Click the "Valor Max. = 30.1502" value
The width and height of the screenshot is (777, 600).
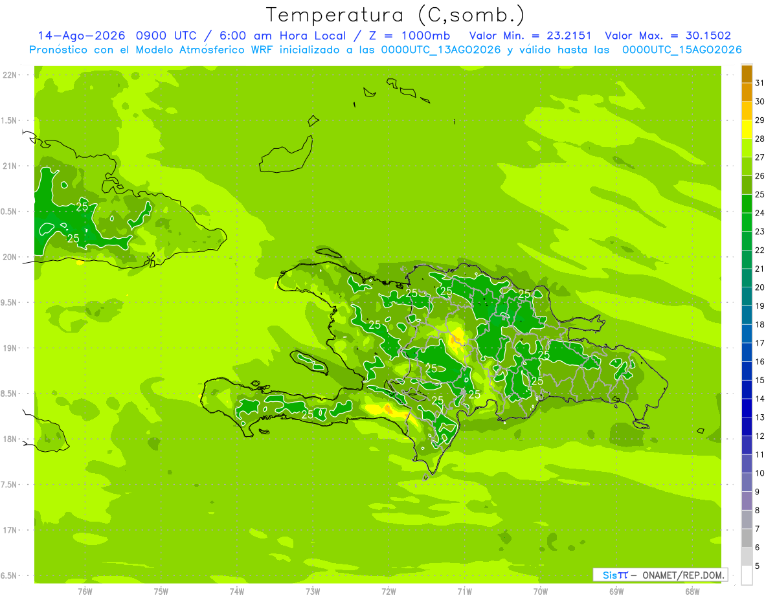[668, 36]
